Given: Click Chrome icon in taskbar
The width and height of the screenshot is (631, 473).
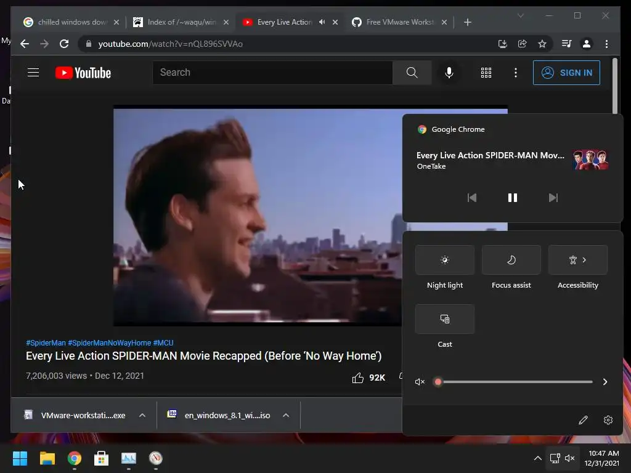Looking at the screenshot, I should 75,458.
